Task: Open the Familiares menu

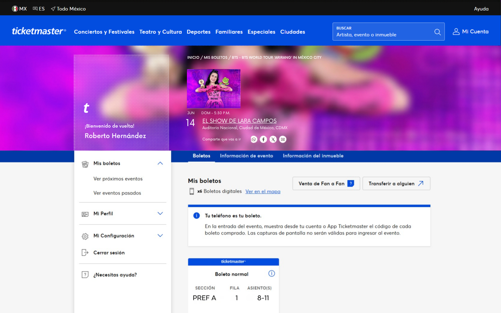Action: coord(229,32)
